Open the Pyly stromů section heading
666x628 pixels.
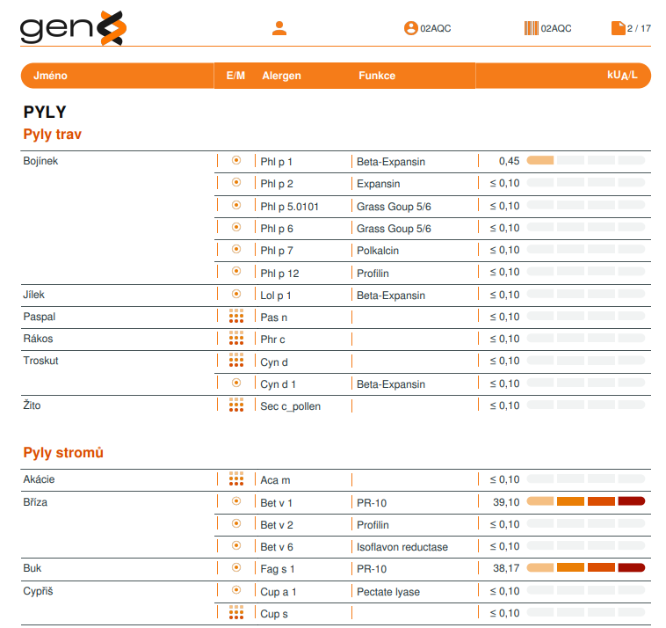(63, 452)
